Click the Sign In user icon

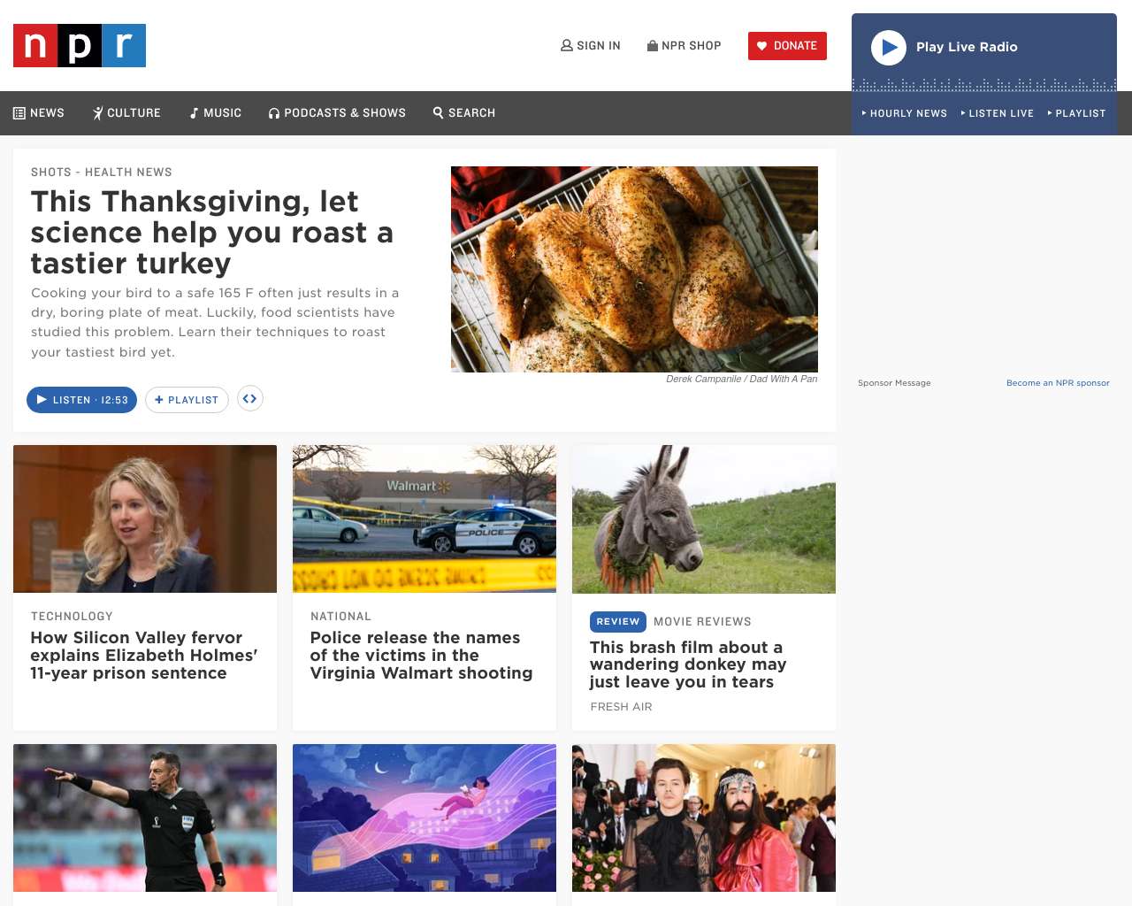click(x=567, y=45)
